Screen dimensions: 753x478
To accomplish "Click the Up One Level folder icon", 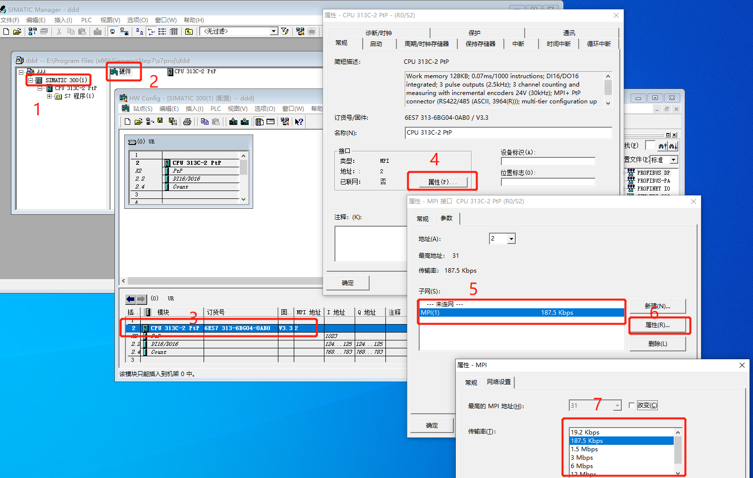I will [x=189, y=31].
